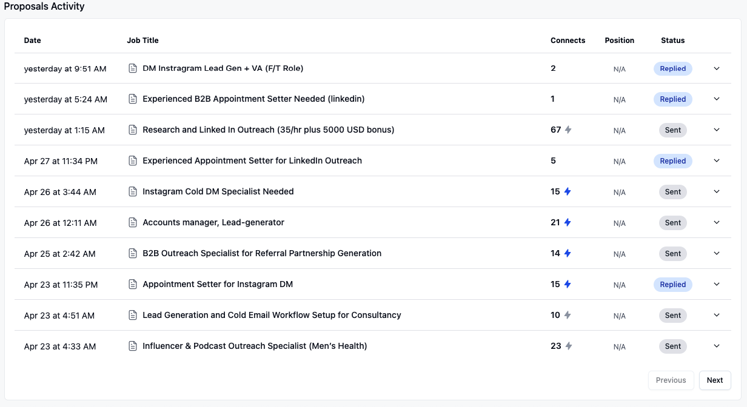Click the Connects column header

point(568,41)
